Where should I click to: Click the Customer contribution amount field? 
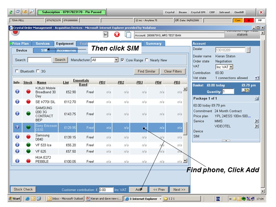click(x=106, y=190)
